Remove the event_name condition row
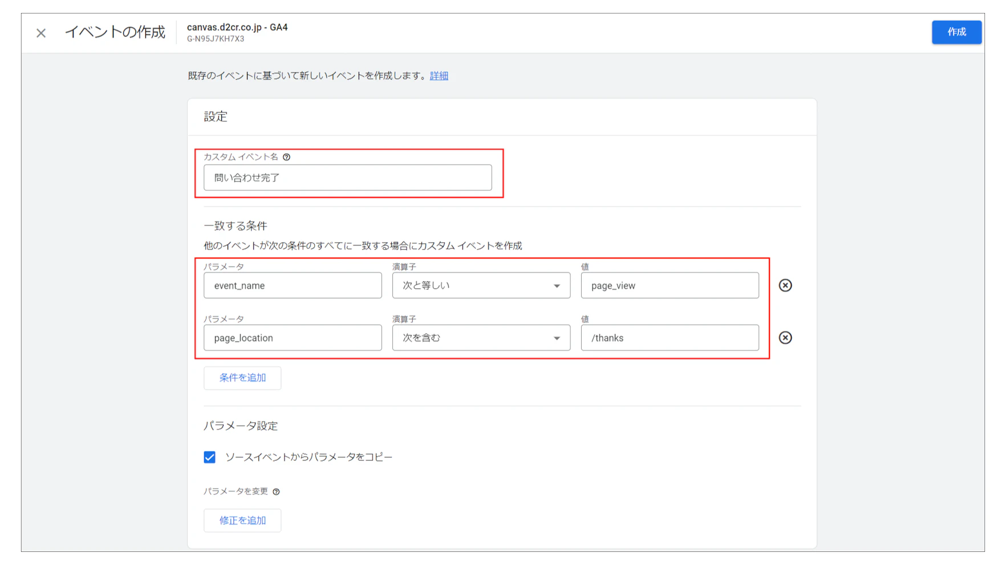 785,285
